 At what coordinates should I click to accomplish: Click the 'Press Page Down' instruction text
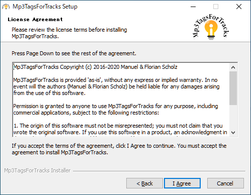pos(74,53)
